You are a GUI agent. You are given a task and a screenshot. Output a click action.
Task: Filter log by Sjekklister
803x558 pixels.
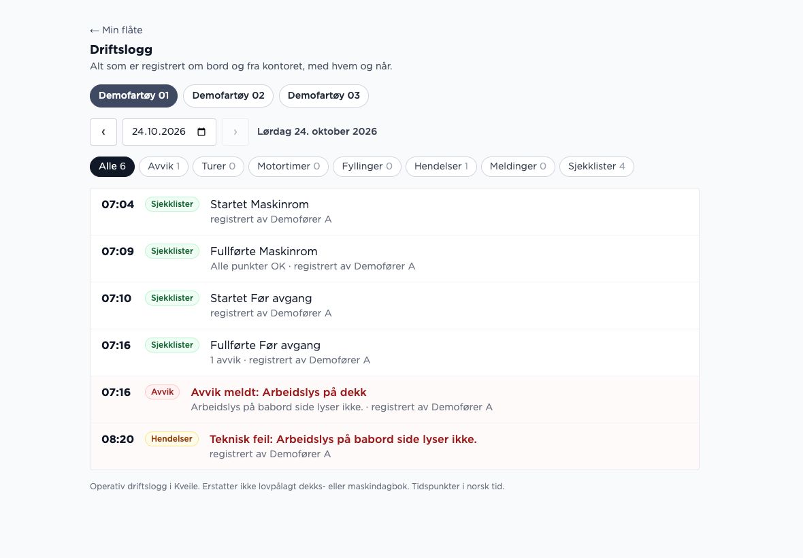point(597,166)
